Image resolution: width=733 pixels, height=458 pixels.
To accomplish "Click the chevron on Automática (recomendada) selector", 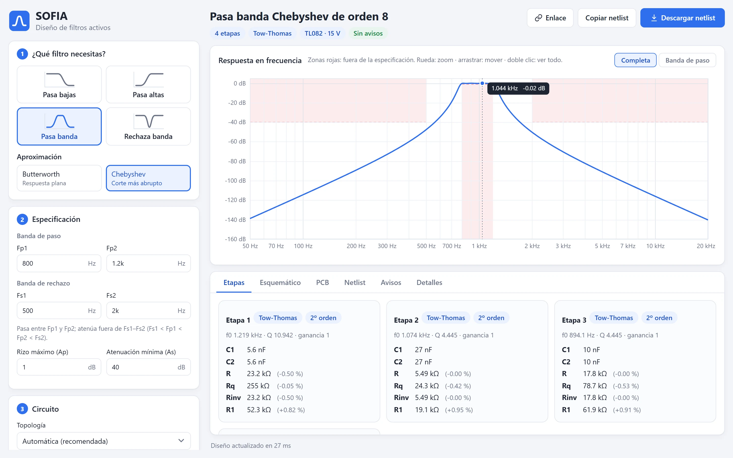I will point(181,441).
